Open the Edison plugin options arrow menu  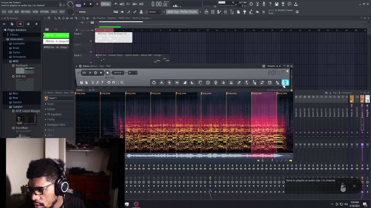pos(77,66)
